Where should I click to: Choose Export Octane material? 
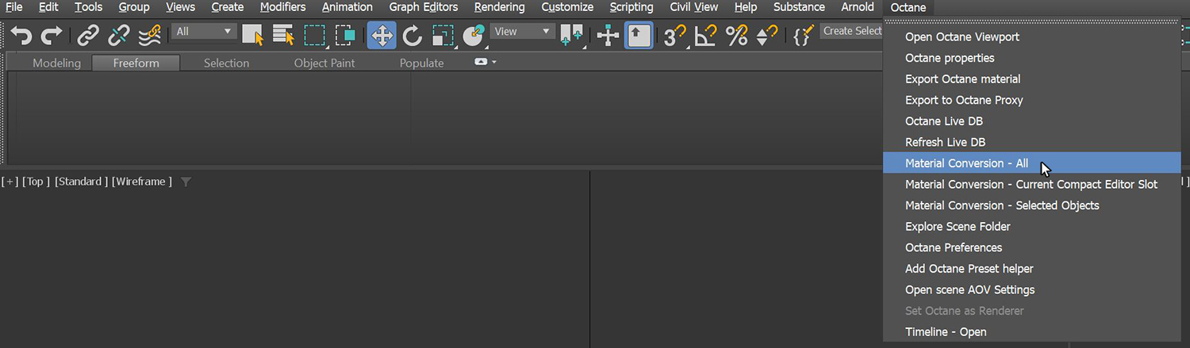(x=1032, y=79)
